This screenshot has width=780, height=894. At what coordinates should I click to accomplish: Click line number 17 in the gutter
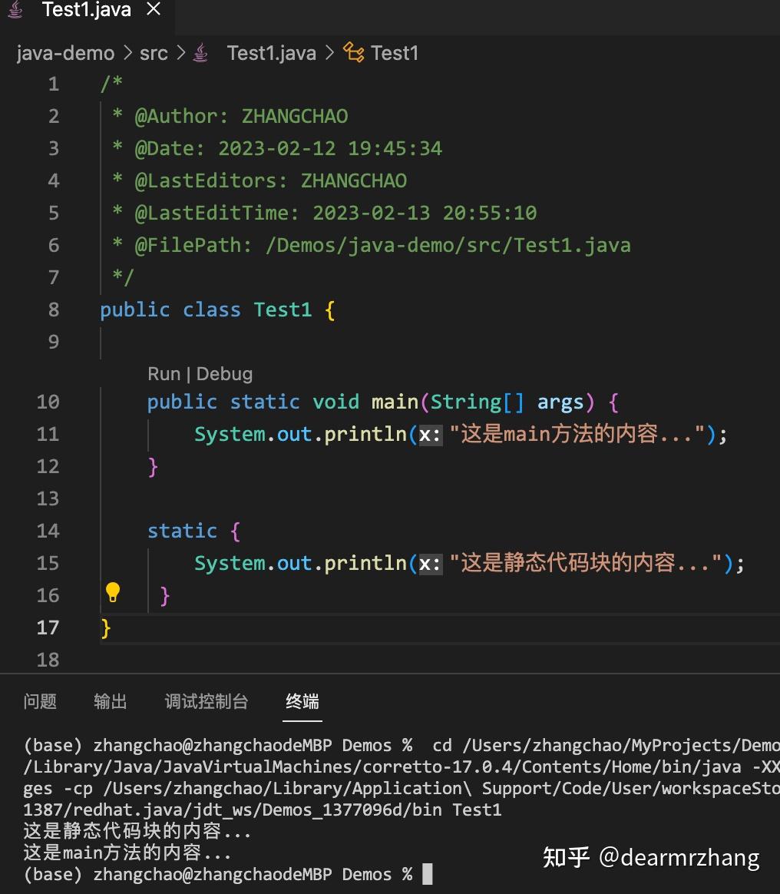(x=47, y=627)
